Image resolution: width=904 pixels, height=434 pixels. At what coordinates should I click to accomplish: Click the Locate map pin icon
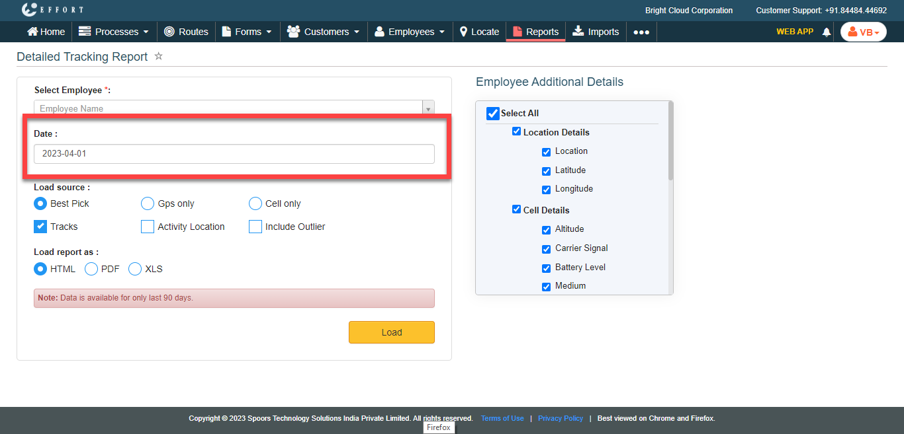coord(463,32)
